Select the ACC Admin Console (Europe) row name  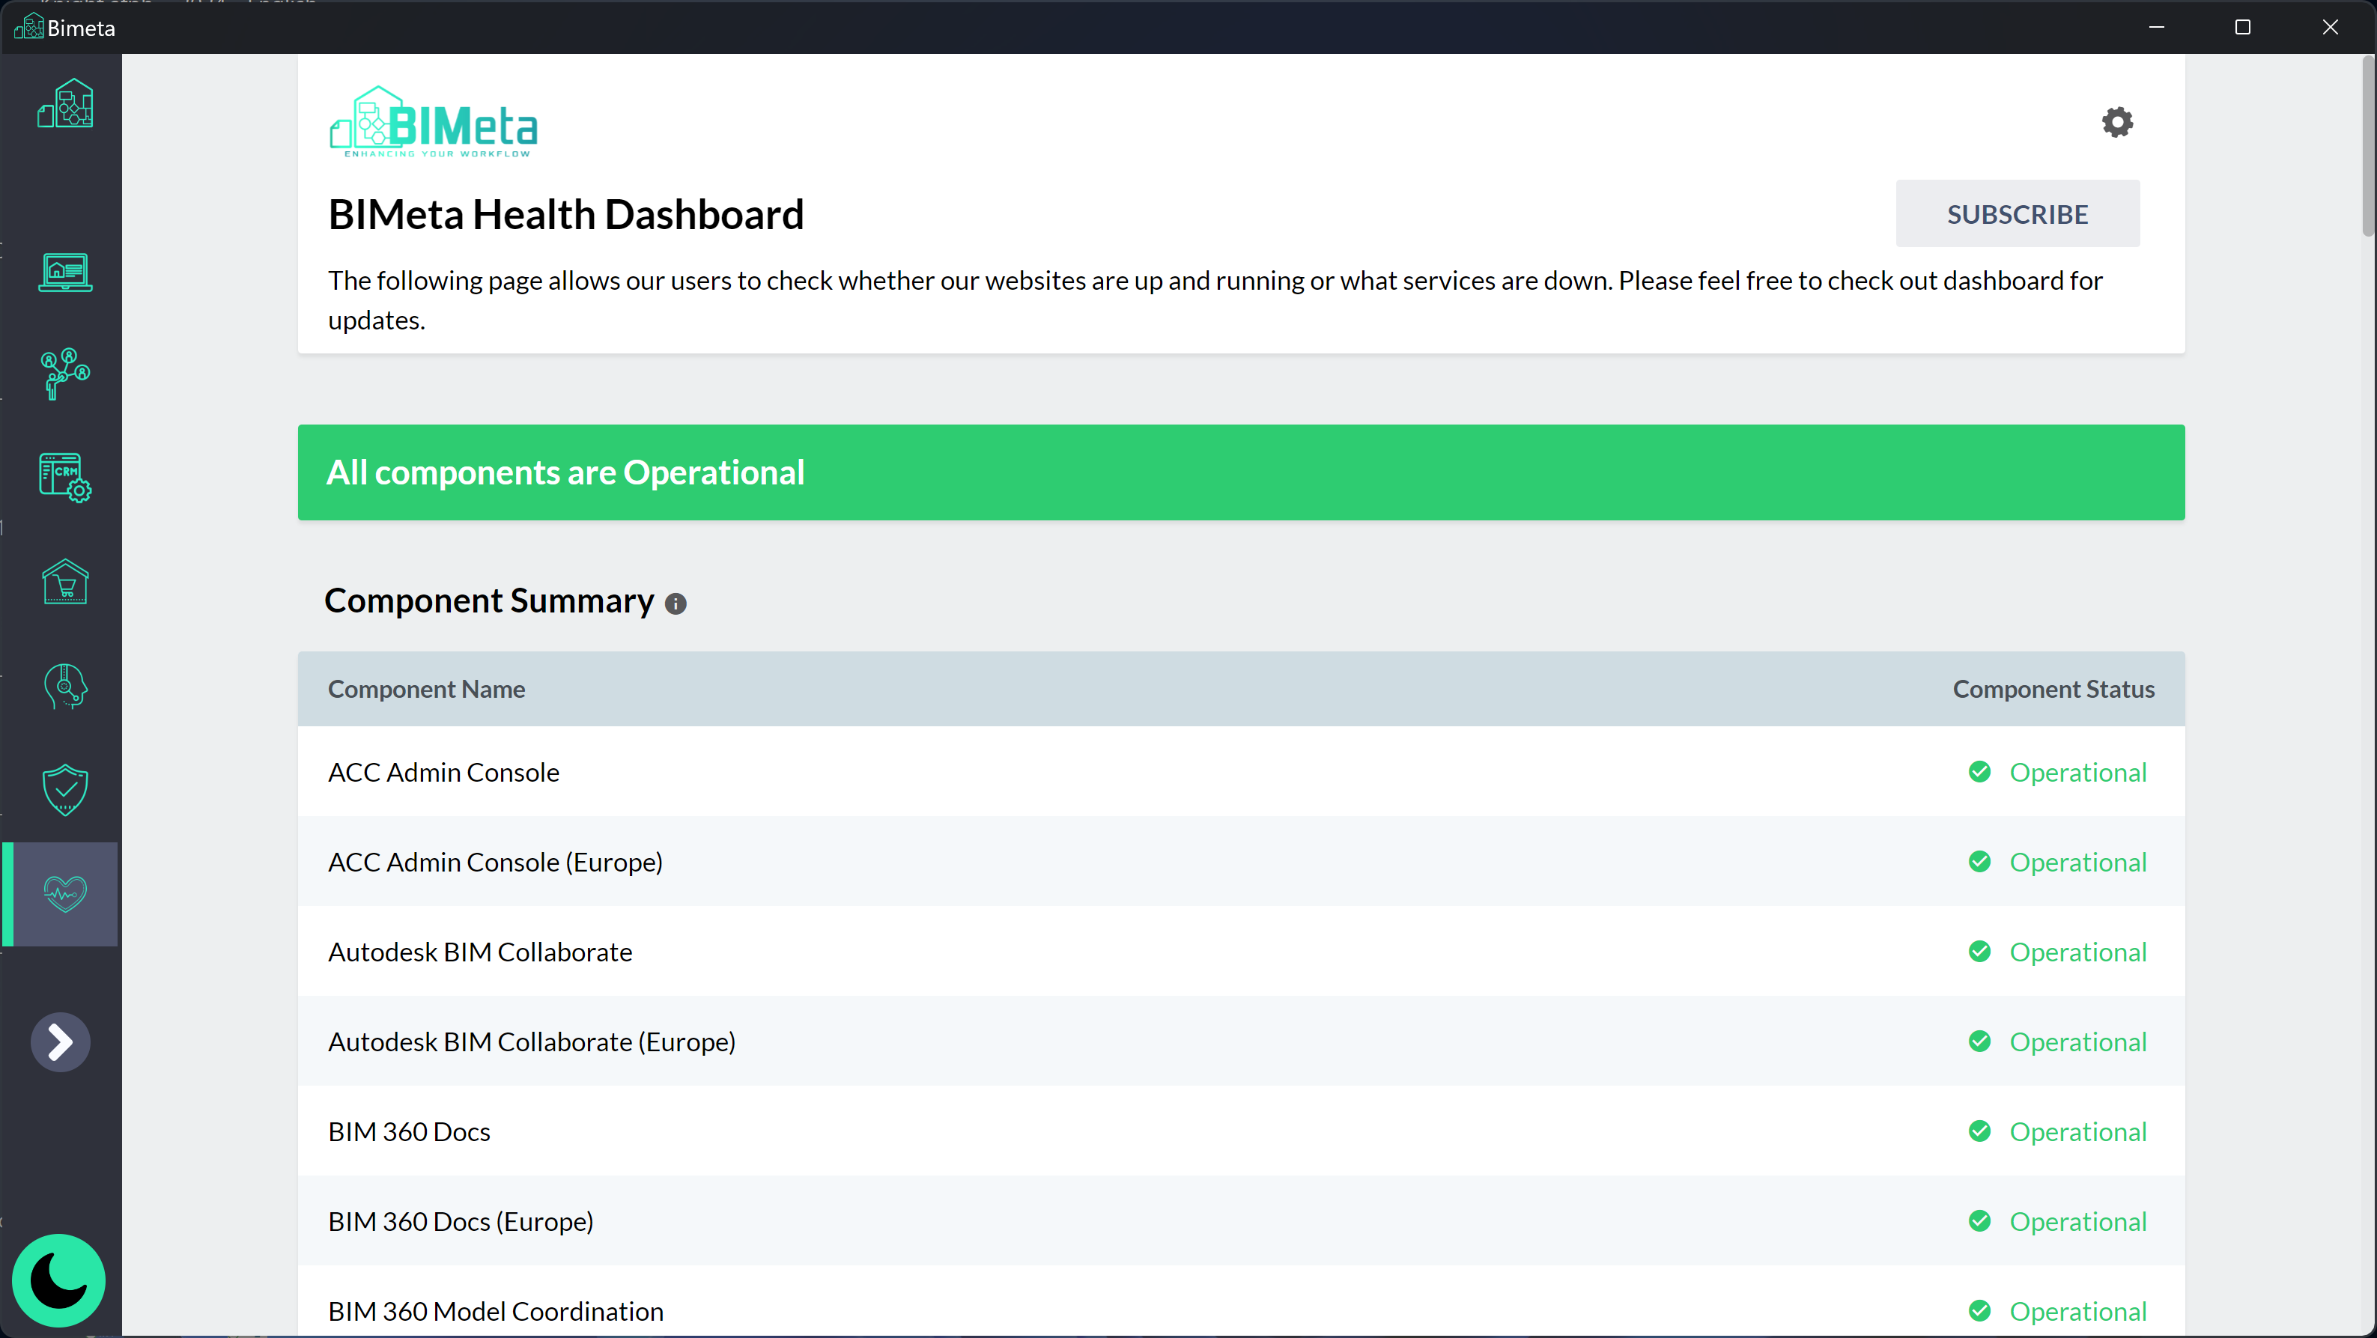[496, 862]
